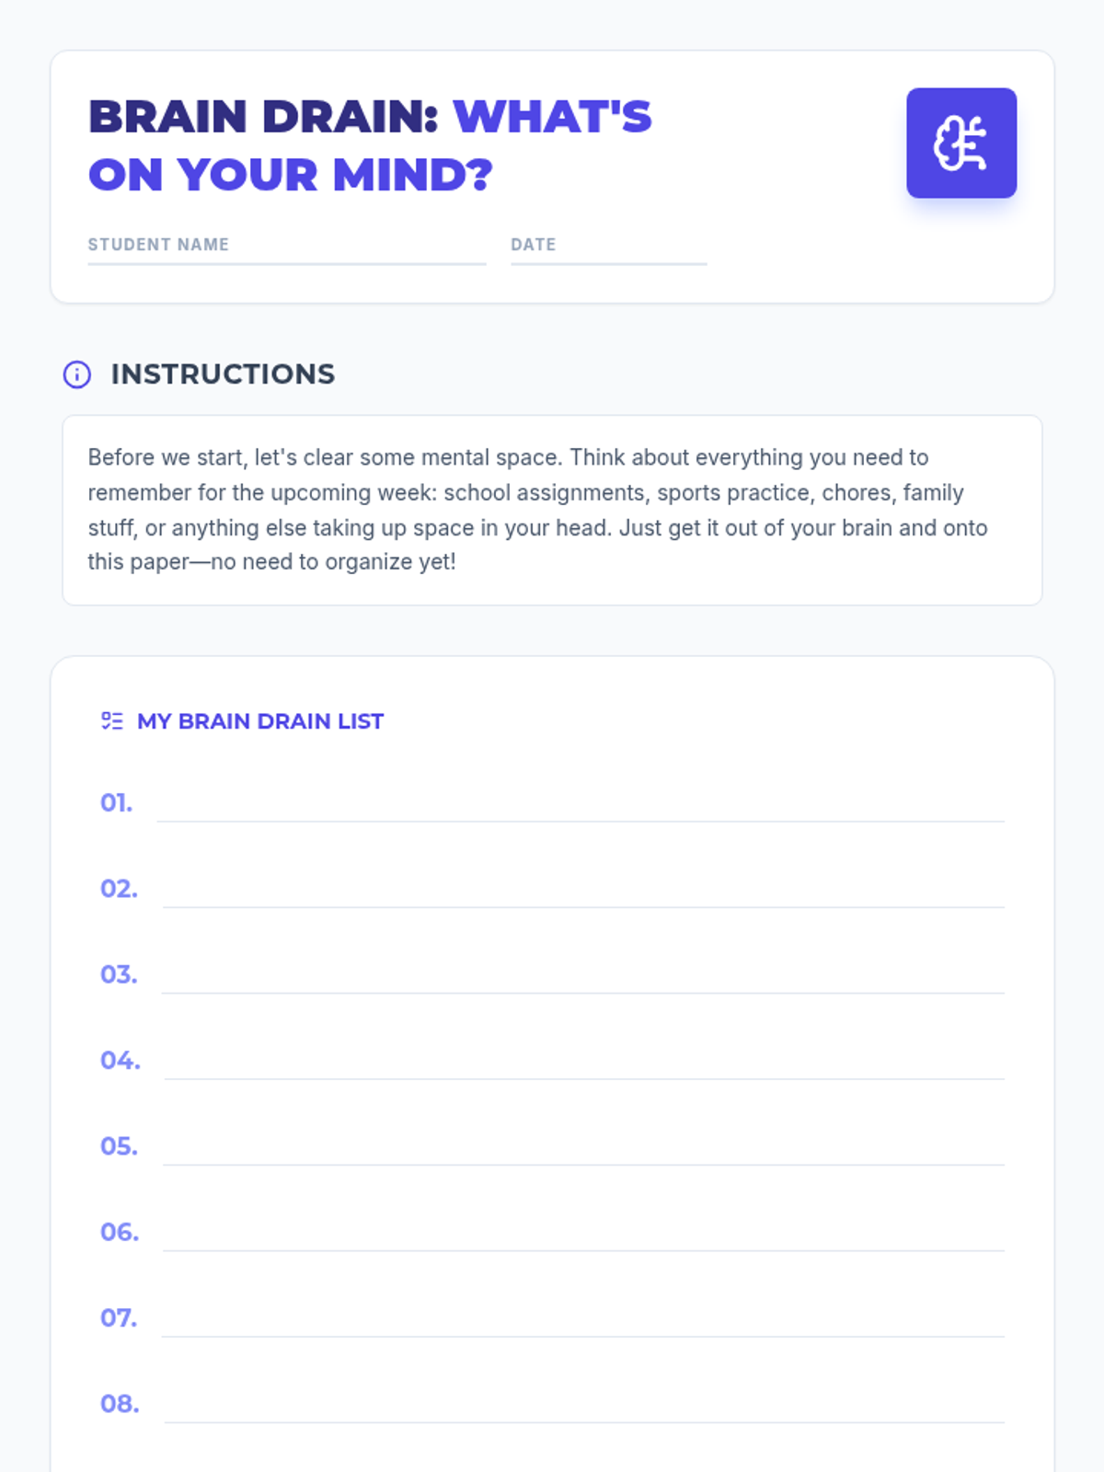The image size is (1104, 1472).
Task: Click the number label 08.
Action: (x=120, y=1404)
